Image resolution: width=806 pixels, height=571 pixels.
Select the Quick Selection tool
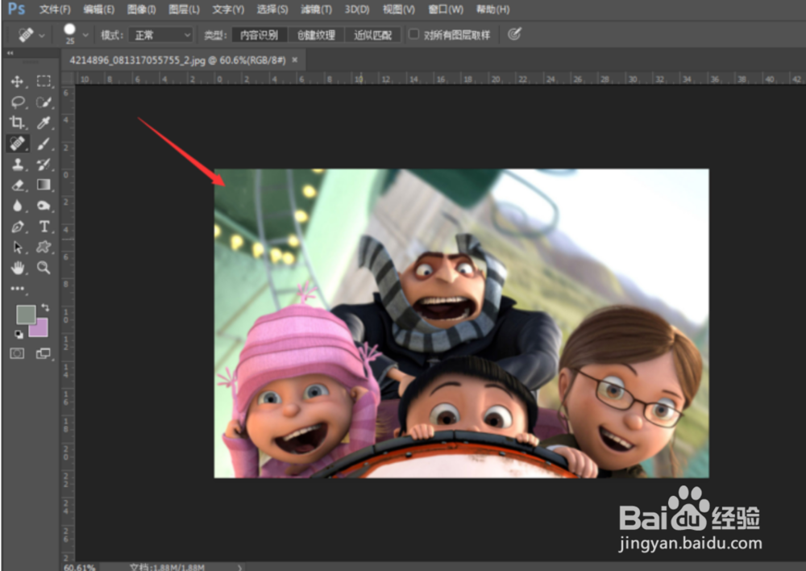point(44,102)
